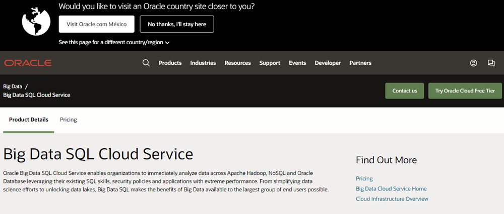Open the Resources menu

(237, 63)
